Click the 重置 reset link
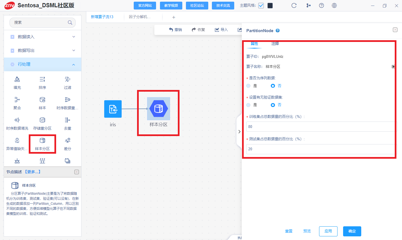 [289, 231]
